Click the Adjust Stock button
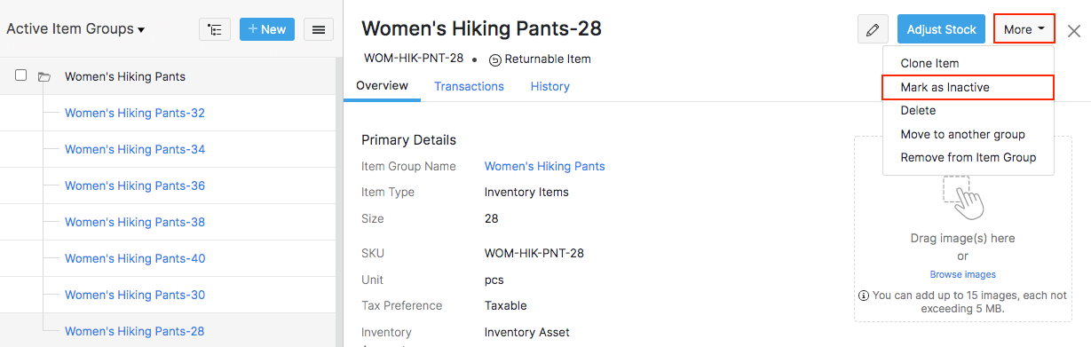This screenshot has width=1091, height=347. pyautogui.click(x=941, y=29)
